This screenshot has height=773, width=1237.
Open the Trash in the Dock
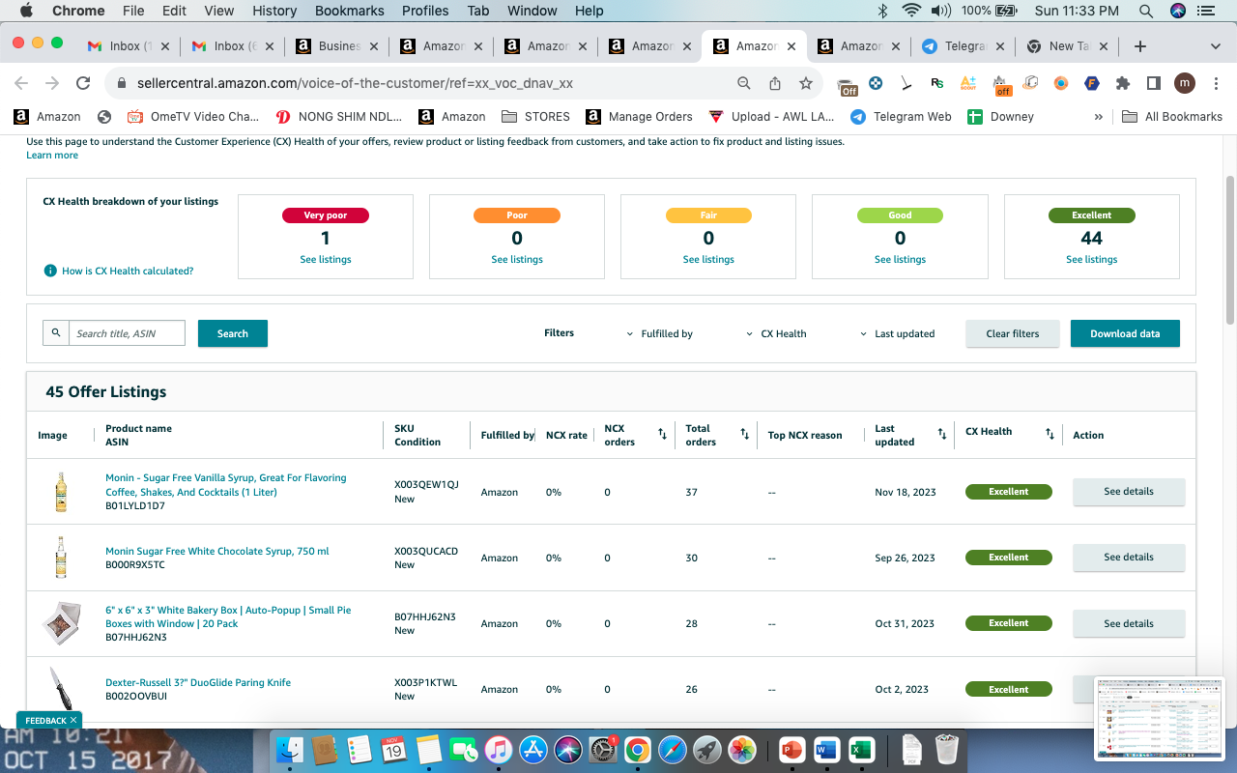[x=946, y=750]
